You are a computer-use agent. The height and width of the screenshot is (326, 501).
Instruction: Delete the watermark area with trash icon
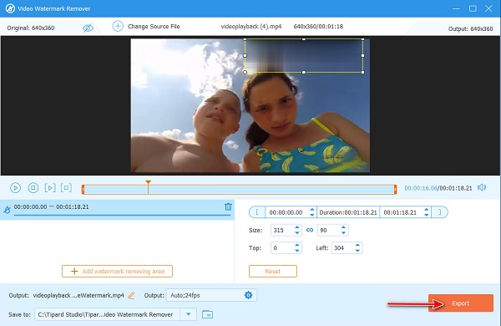[228, 206]
